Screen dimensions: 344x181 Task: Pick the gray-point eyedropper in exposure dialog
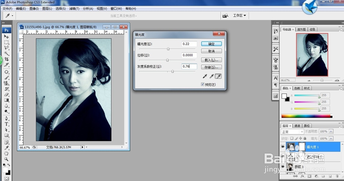(x=212, y=76)
